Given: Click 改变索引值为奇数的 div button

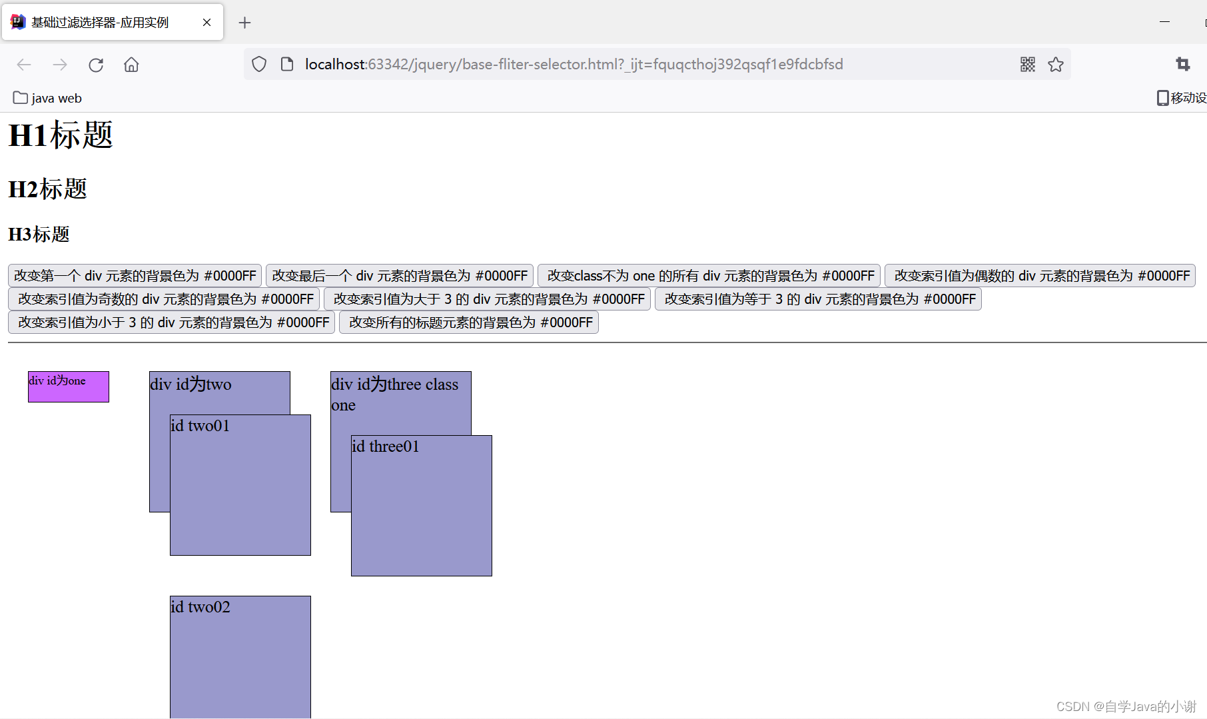Looking at the screenshot, I should point(164,299).
